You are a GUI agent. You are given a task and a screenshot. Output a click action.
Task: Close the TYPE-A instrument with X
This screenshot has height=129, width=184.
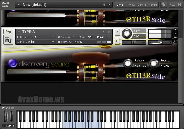[x=175, y=29]
